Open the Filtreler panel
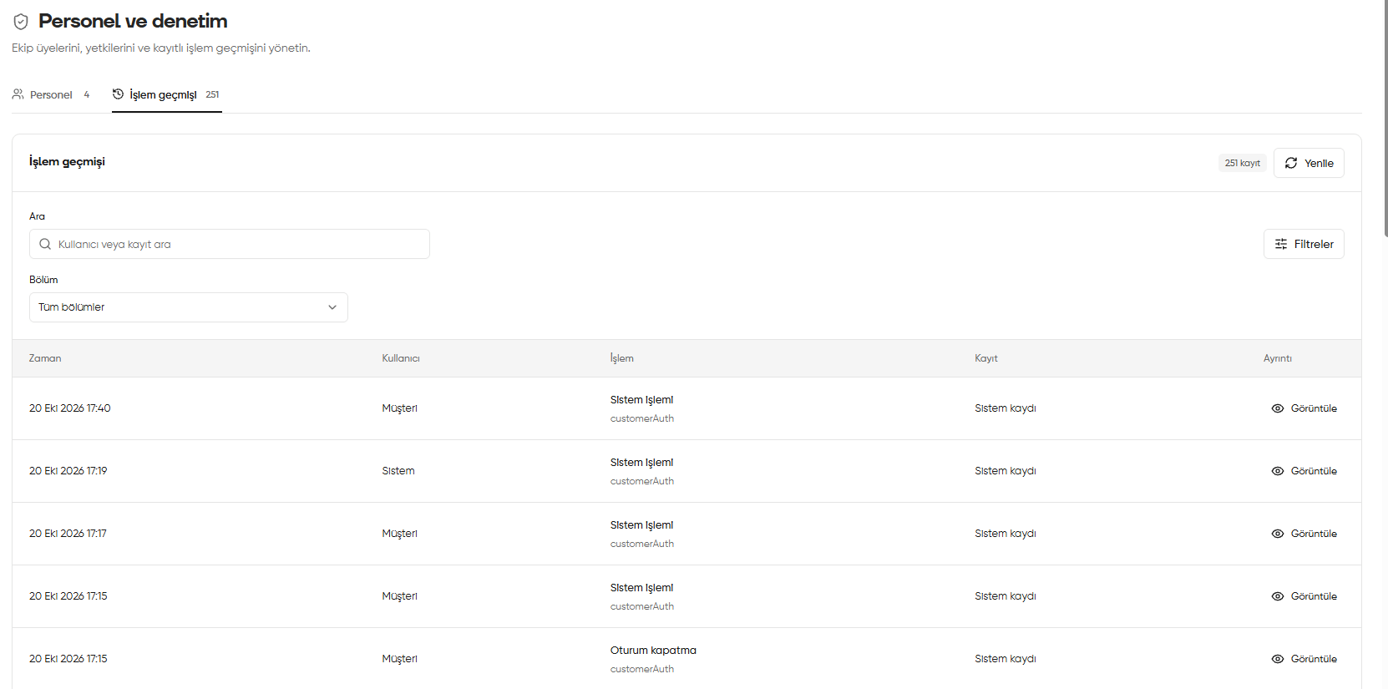 (x=1304, y=244)
